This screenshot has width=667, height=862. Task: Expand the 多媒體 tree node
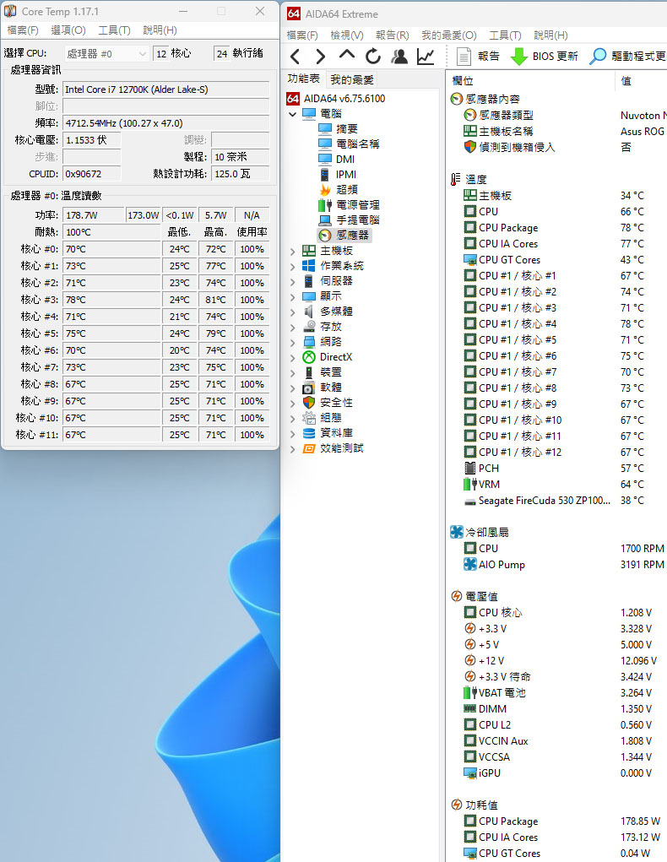coord(292,312)
